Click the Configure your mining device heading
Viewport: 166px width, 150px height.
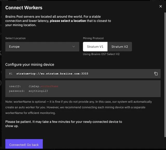coord(30,64)
